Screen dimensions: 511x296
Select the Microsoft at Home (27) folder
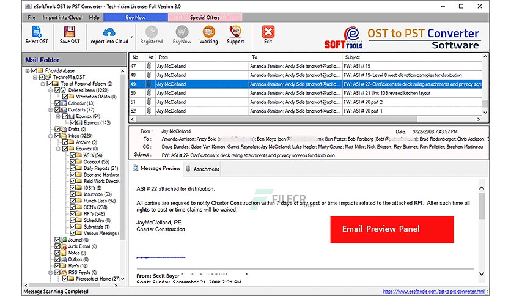[x=98, y=279]
